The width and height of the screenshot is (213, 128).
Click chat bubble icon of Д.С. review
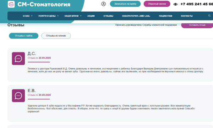coord(18,59)
